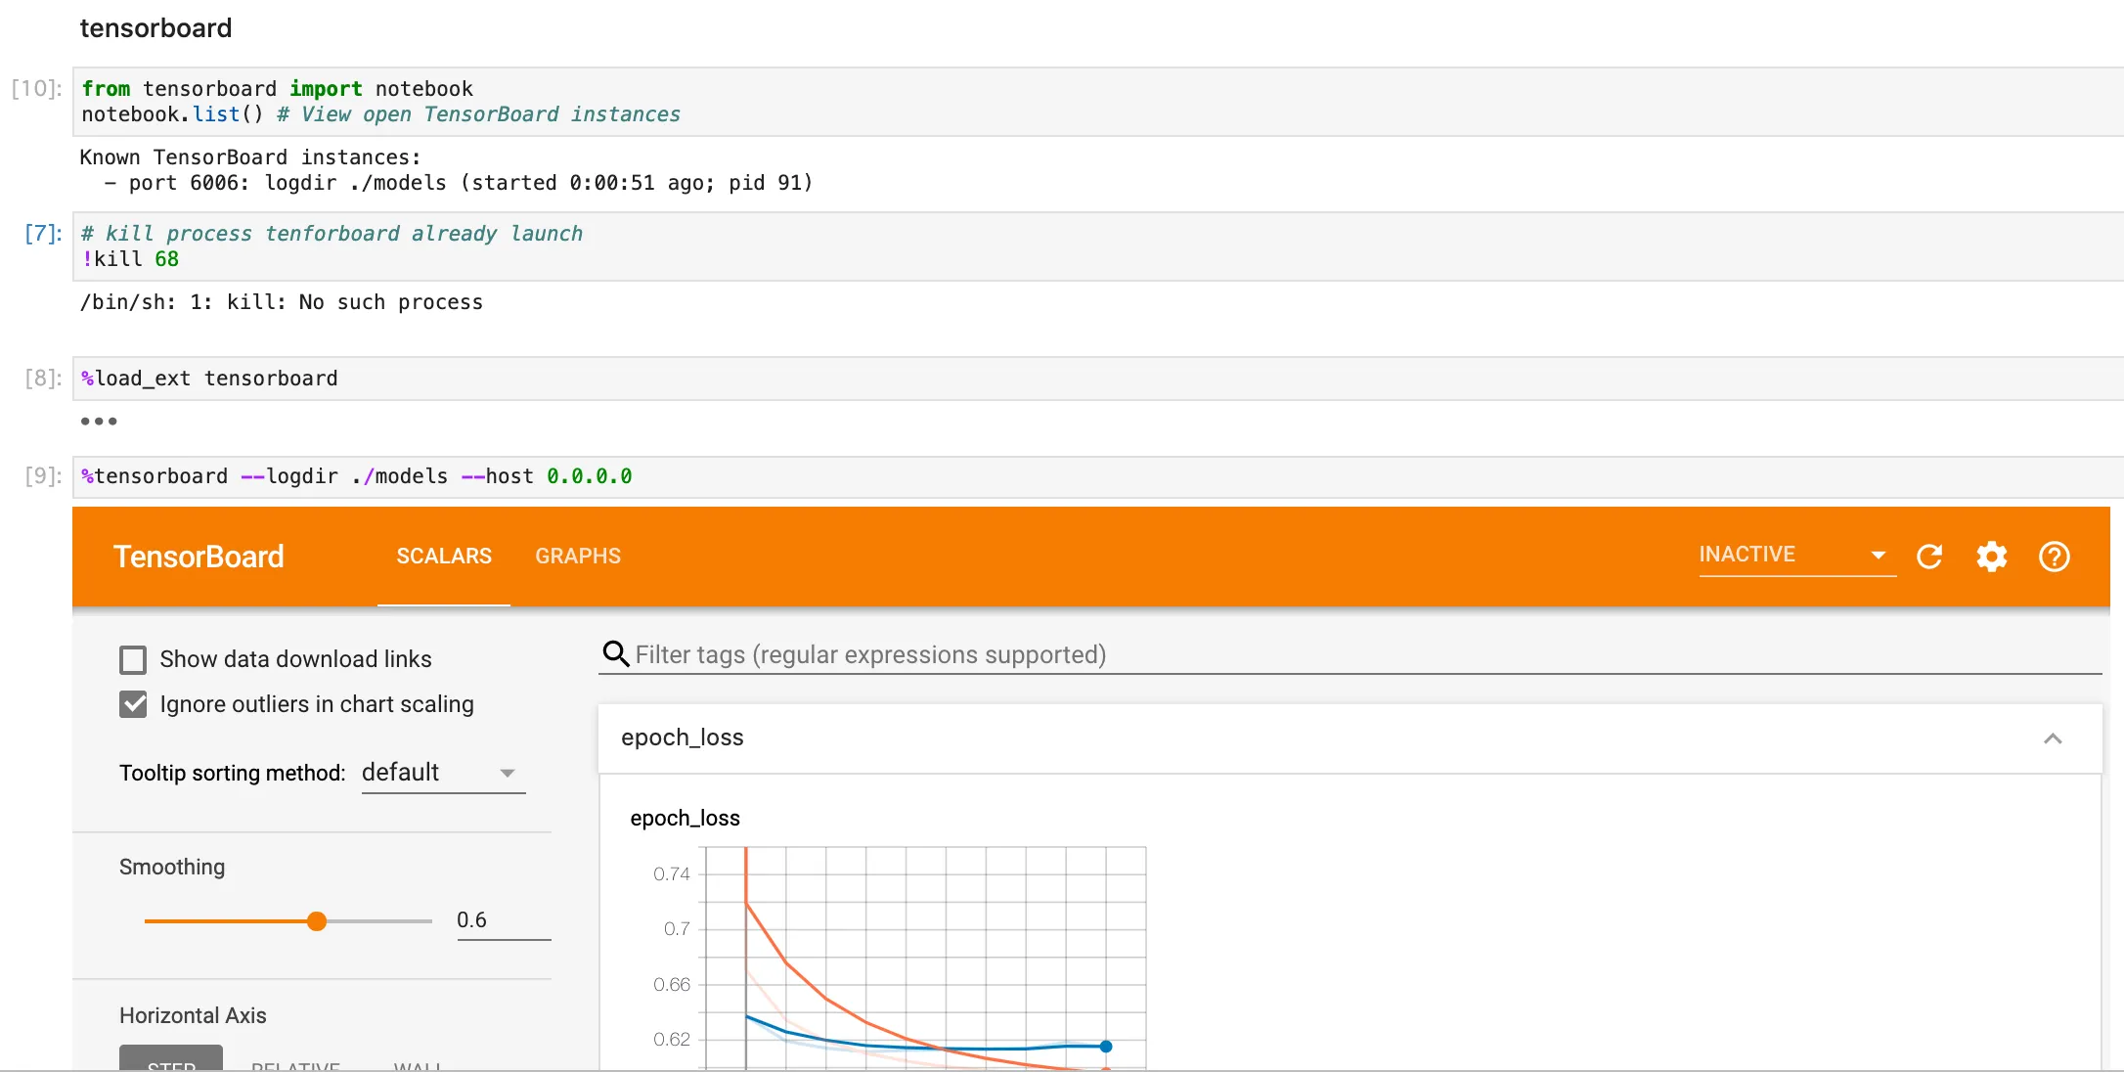2124x1072 pixels.
Task: Click the 'No such process' output text
Action: point(391,302)
